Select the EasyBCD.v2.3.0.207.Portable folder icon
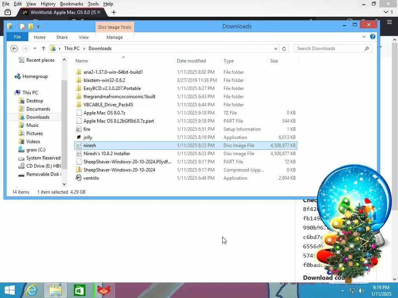Screen dimensions: 398x298 click(79, 88)
